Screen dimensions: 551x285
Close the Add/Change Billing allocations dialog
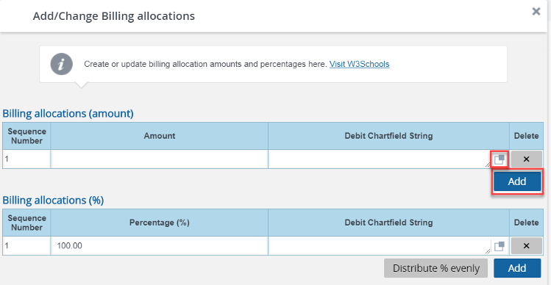[x=536, y=11]
